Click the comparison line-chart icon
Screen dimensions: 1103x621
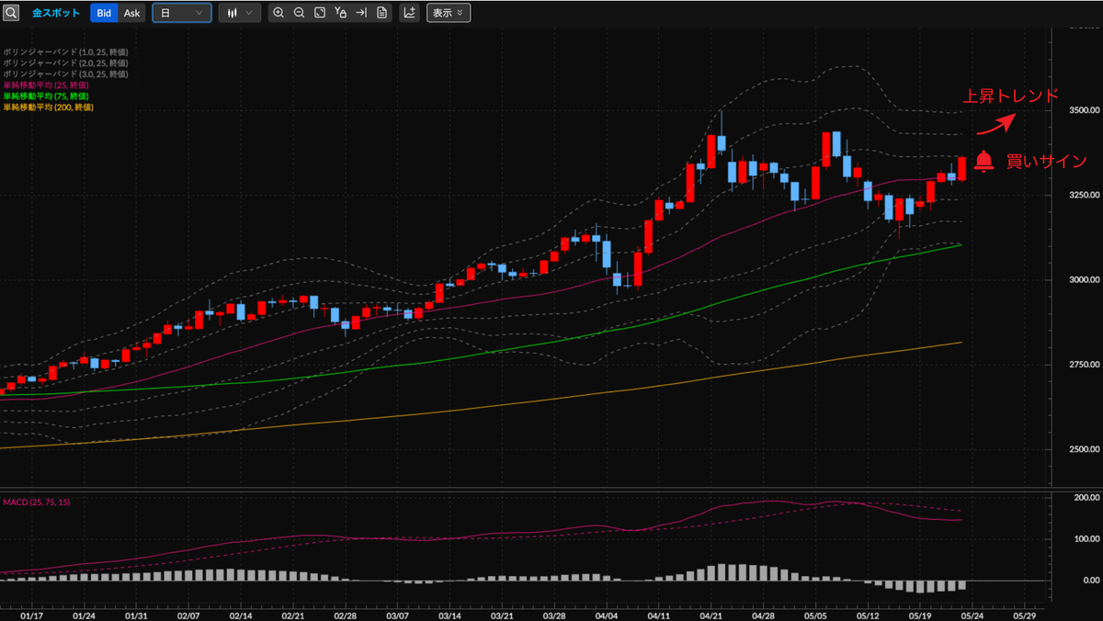pyautogui.click(x=409, y=13)
